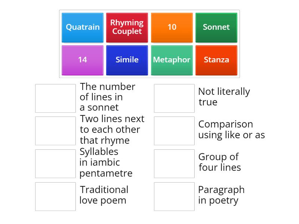Viewport: 299px width, 224px height.
Task: Click the 'Not literally true' definition text
Action: point(224,97)
